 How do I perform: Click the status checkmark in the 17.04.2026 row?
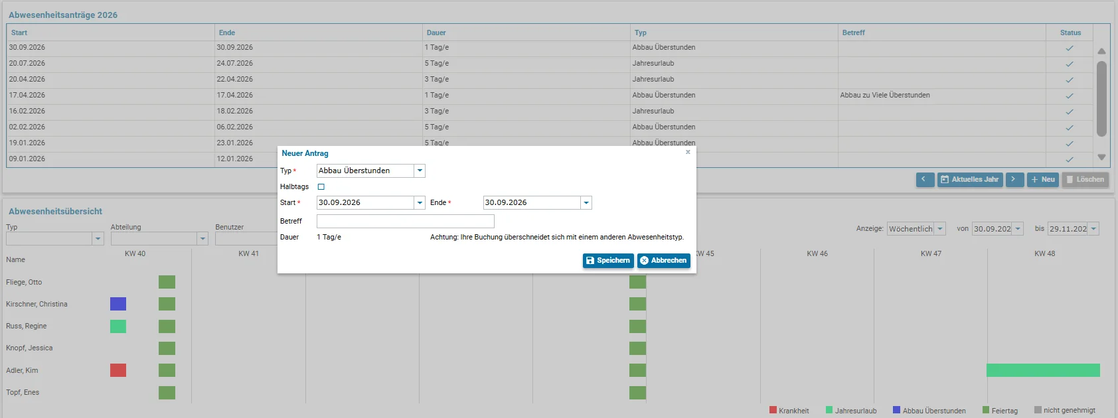(x=1070, y=96)
